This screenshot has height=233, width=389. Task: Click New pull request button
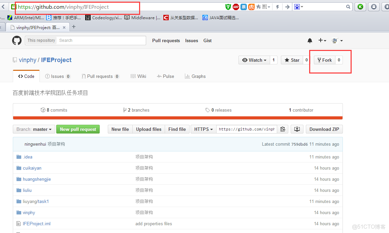[x=78, y=129]
